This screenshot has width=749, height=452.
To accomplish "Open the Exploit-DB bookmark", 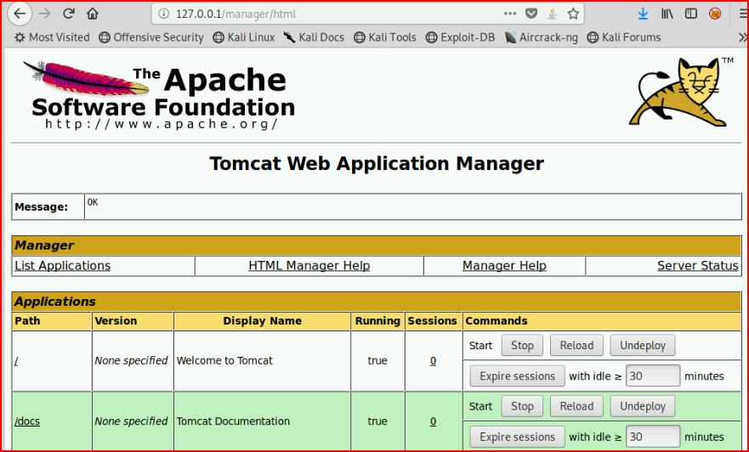I will (461, 37).
